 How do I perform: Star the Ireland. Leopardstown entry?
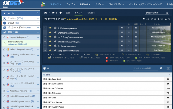click(4, 49)
